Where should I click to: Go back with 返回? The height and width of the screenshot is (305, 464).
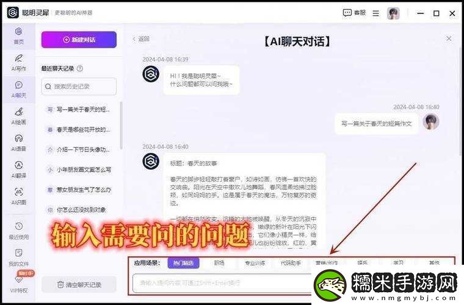[x=141, y=39]
